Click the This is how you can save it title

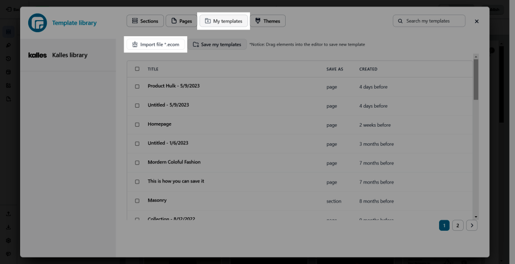[x=176, y=181]
